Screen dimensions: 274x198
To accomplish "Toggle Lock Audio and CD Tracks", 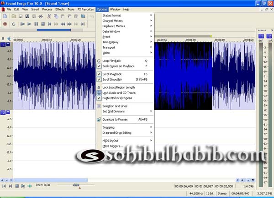I will click(x=125, y=93).
